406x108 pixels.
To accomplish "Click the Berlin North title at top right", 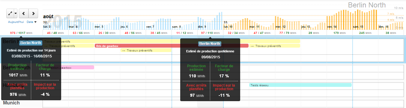I will pos(367,5).
